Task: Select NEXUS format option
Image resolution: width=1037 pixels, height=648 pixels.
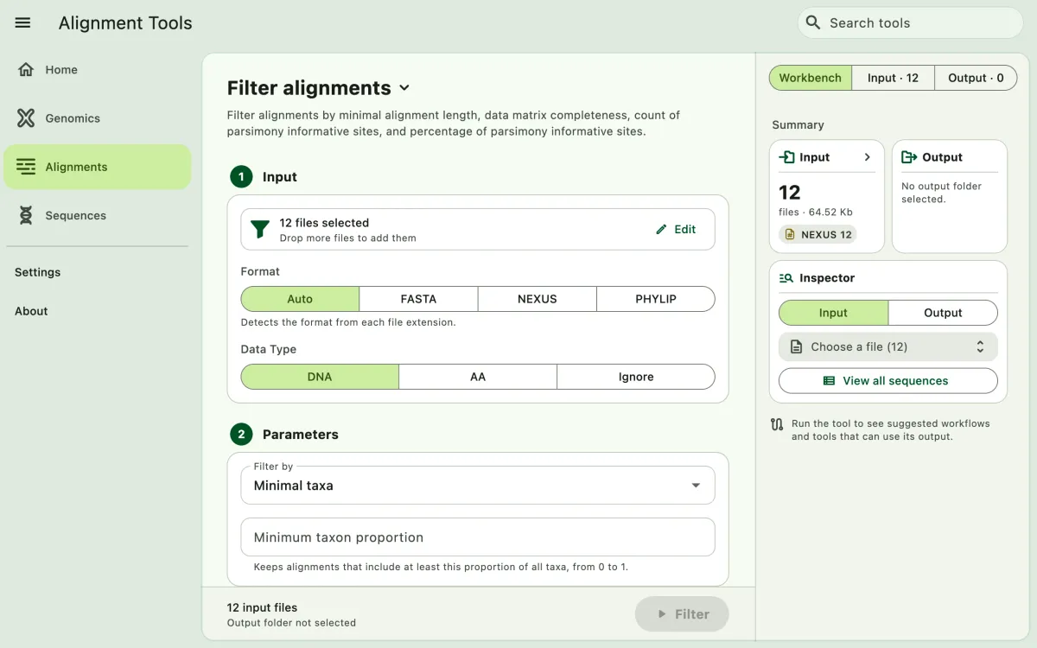Action: pos(537,299)
